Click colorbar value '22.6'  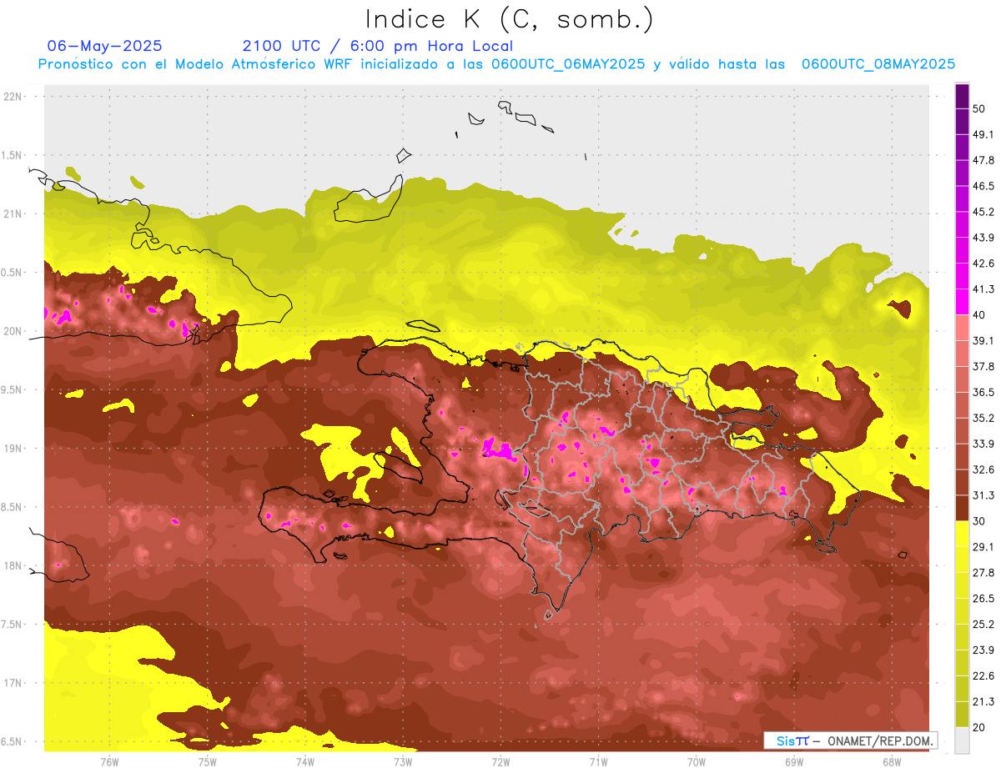coord(983,676)
